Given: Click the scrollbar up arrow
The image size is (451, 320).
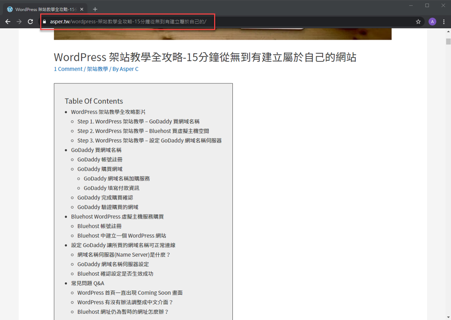Looking at the screenshot, I should pos(448,31).
